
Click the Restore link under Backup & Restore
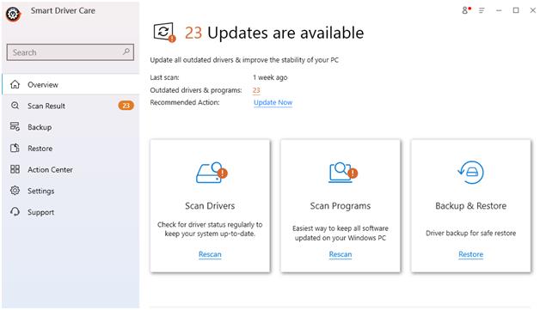(470, 254)
